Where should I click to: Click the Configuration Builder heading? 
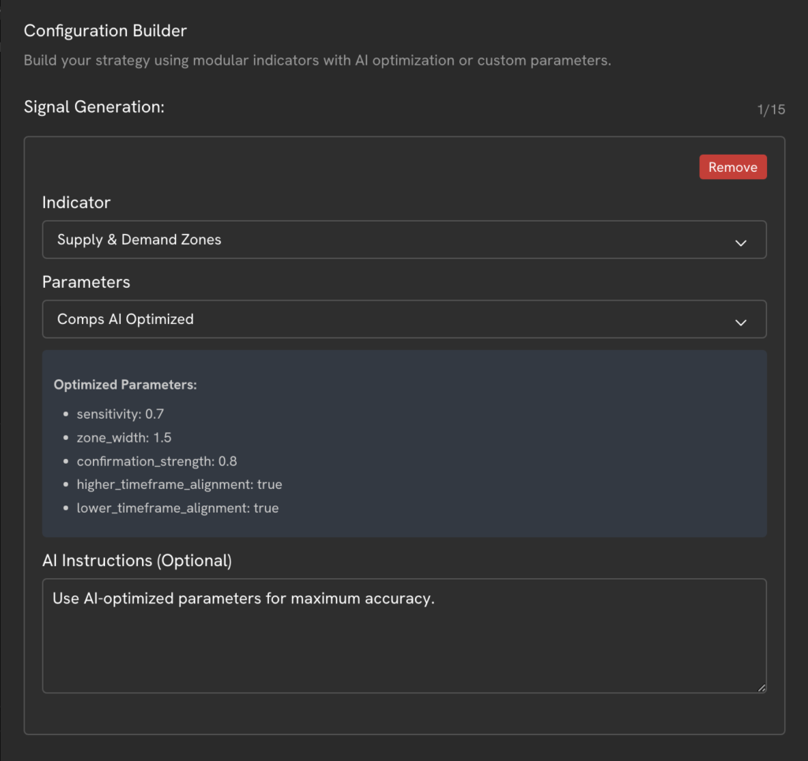[x=105, y=31]
